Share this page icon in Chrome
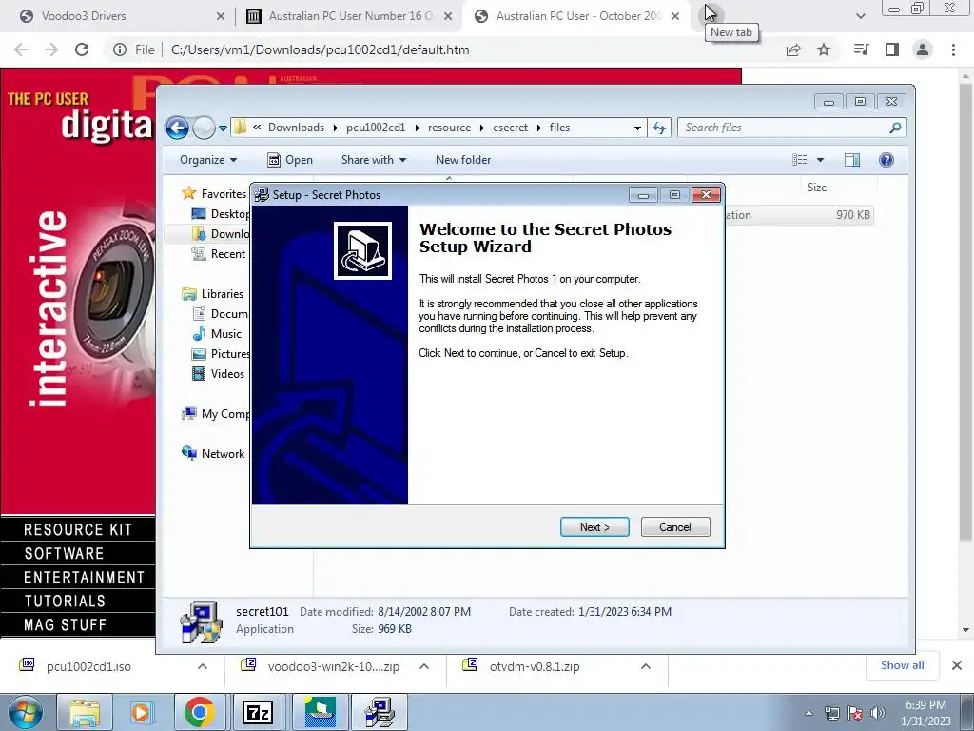 793,49
